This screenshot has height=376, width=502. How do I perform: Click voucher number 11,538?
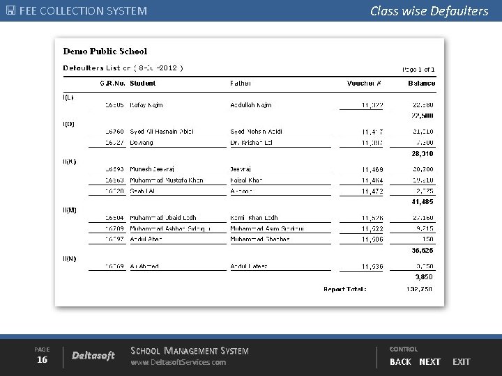(x=372, y=266)
